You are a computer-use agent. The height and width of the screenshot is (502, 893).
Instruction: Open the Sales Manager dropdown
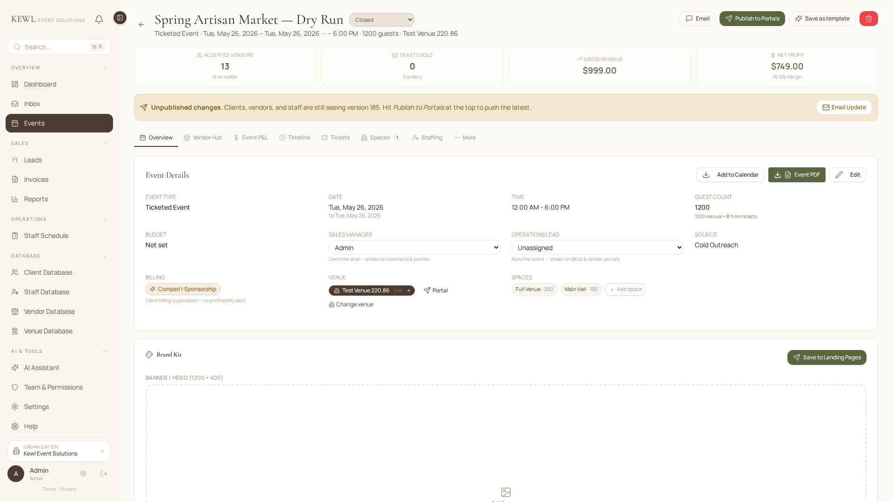tap(414, 248)
